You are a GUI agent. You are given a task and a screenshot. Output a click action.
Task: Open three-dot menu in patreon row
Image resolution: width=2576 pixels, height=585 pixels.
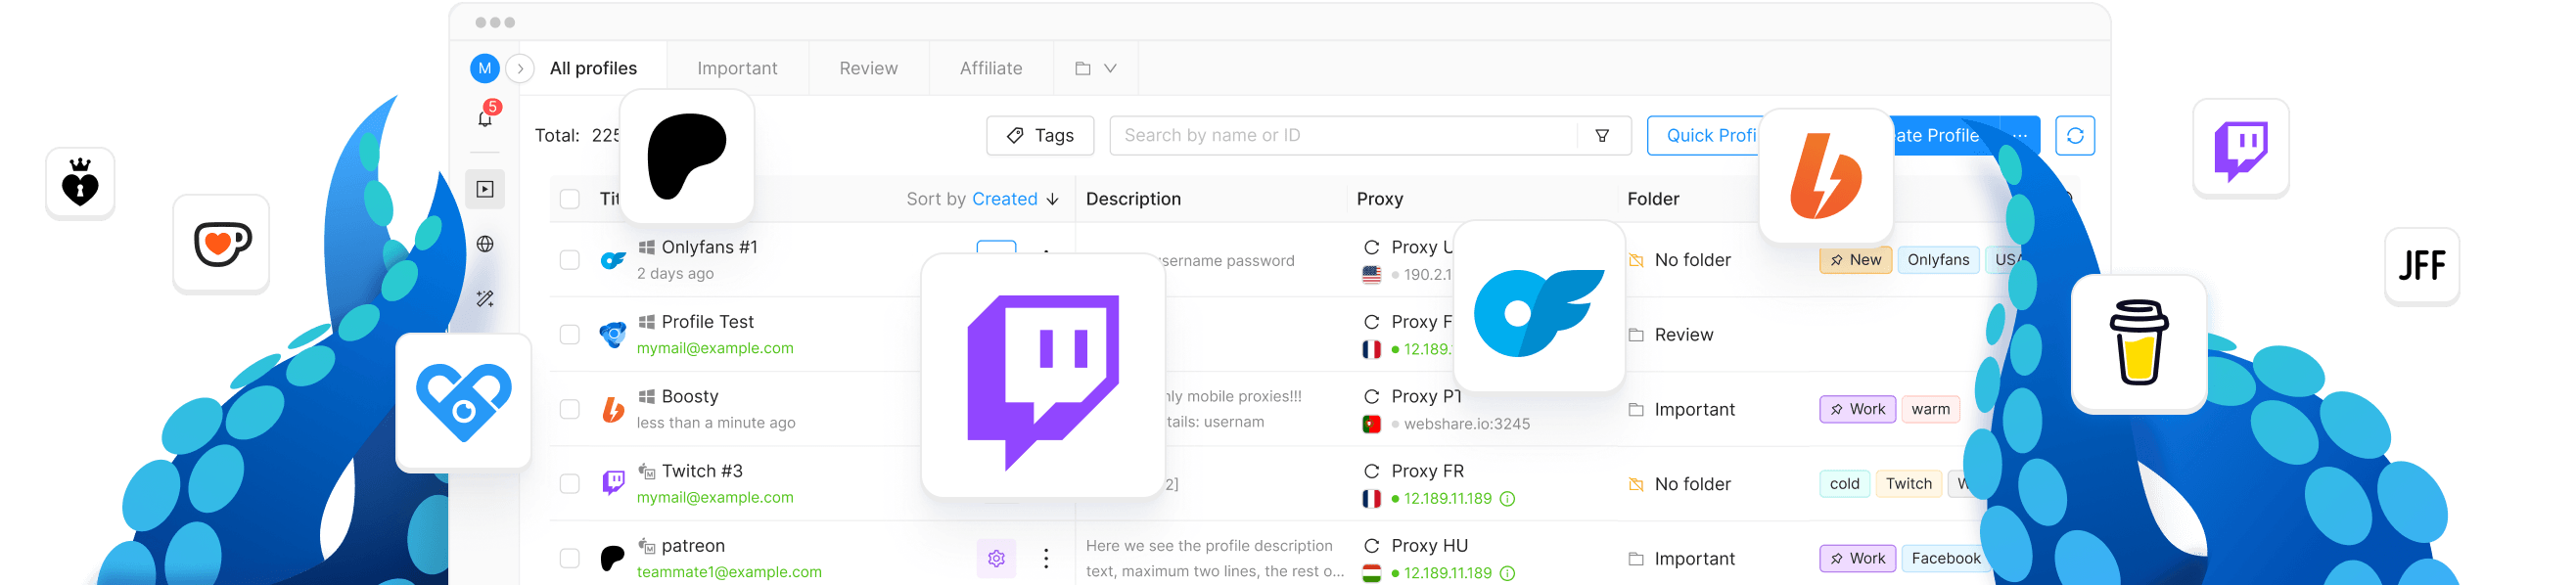(x=1046, y=558)
